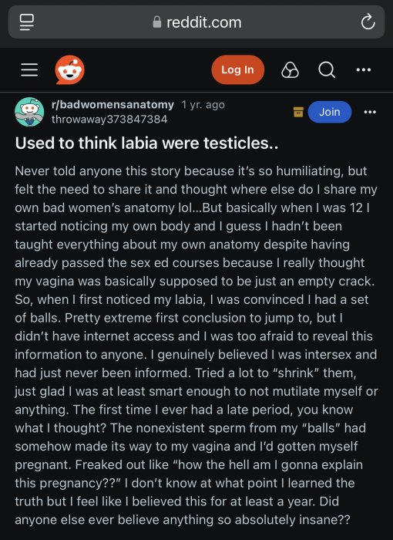Open the r/badwomensanatomy community link
The width and height of the screenshot is (393, 540).
(113, 104)
